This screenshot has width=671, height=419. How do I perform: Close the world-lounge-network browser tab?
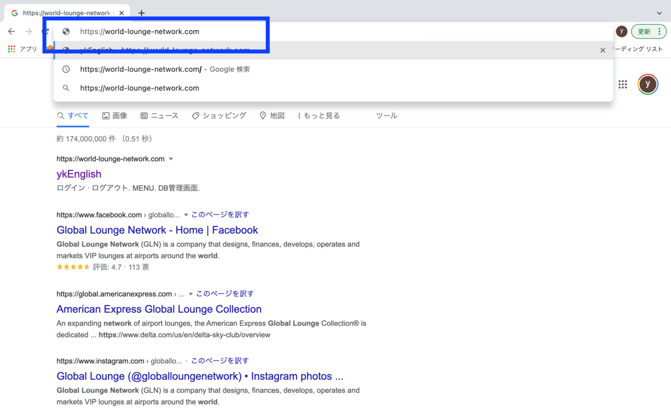click(121, 13)
